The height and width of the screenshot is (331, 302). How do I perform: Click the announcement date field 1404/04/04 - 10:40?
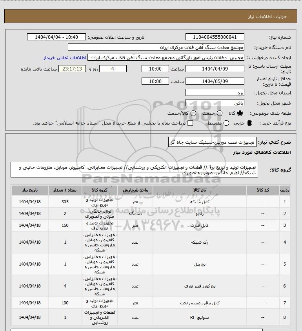pyautogui.click(x=56, y=37)
